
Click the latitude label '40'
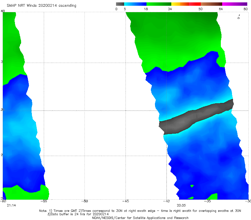[x=3, y=11]
